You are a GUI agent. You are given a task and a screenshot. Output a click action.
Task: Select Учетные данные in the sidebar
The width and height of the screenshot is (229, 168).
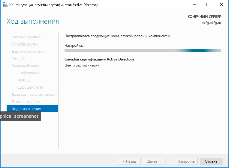click(x=26, y=37)
